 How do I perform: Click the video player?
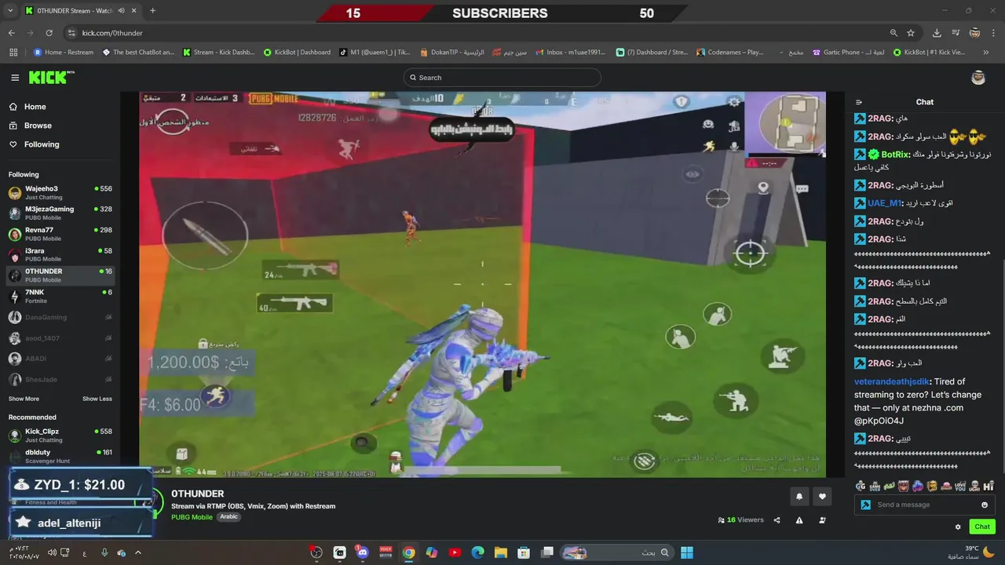[482, 284]
